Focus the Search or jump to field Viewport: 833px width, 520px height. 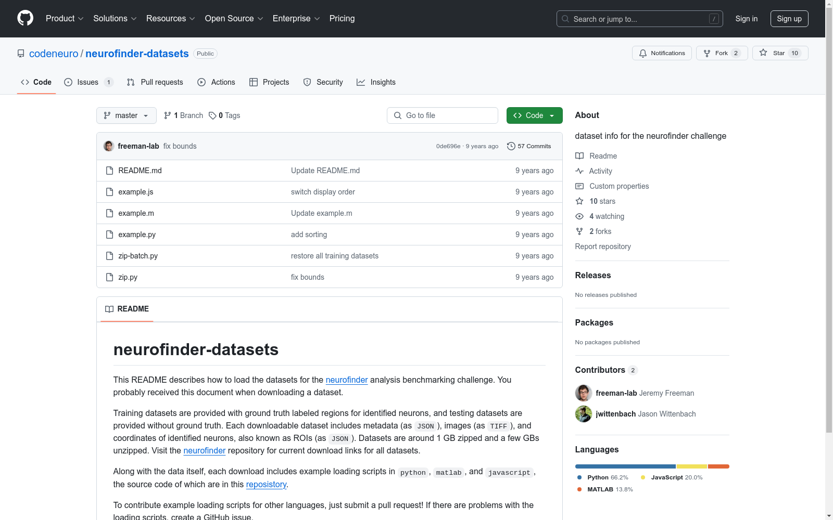click(x=640, y=19)
